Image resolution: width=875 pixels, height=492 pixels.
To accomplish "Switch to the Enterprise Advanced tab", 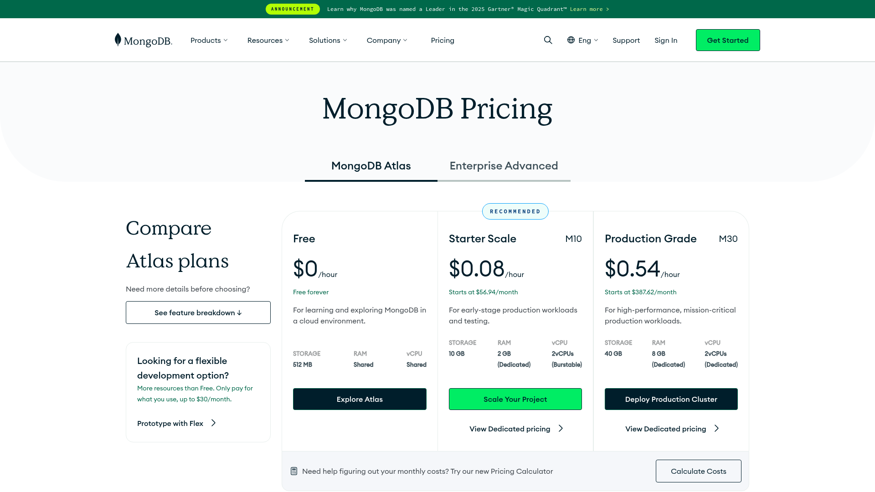I will click(x=504, y=166).
